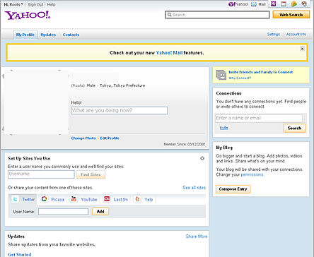Focus the Username field for finding sites
Viewport: 314px width, 257px height.
click(41, 174)
